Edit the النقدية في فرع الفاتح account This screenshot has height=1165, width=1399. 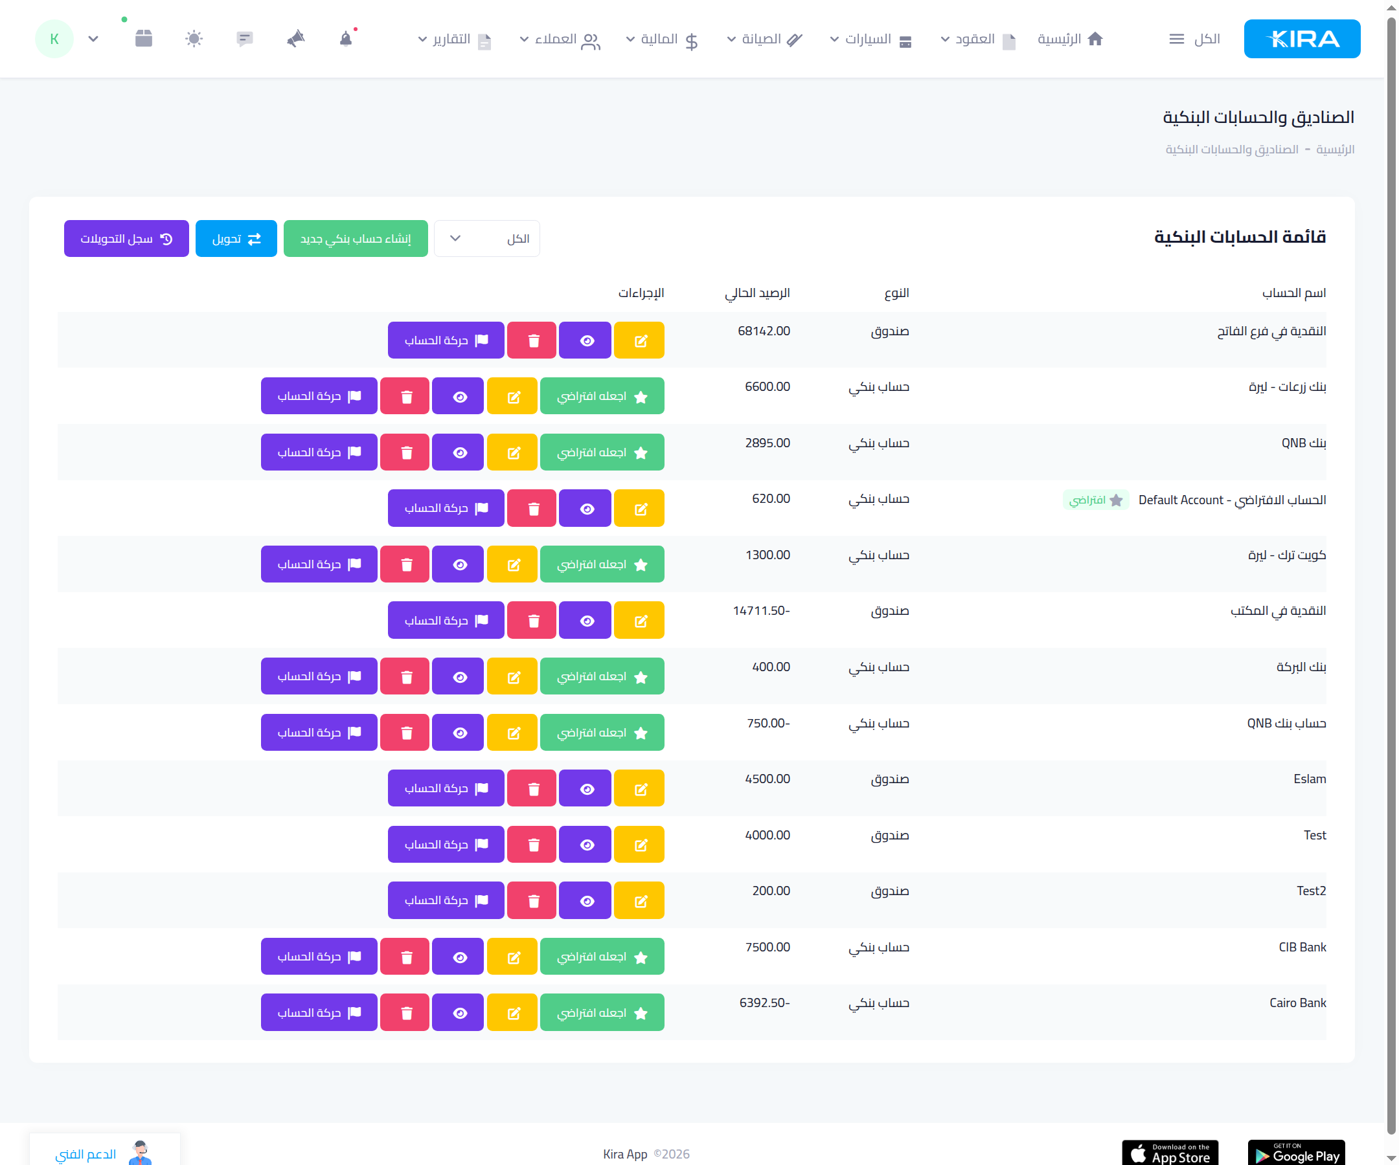tap(639, 340)
